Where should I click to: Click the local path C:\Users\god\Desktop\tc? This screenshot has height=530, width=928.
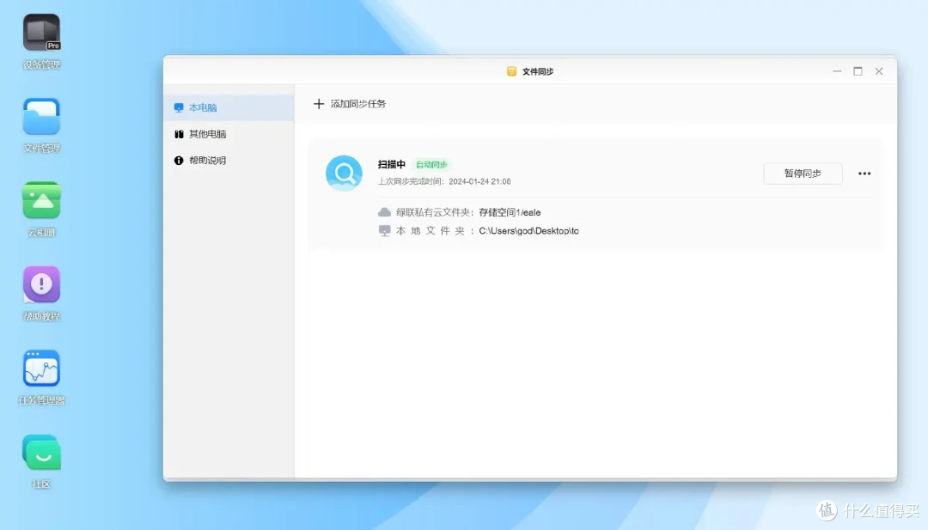tap(528, 231)
